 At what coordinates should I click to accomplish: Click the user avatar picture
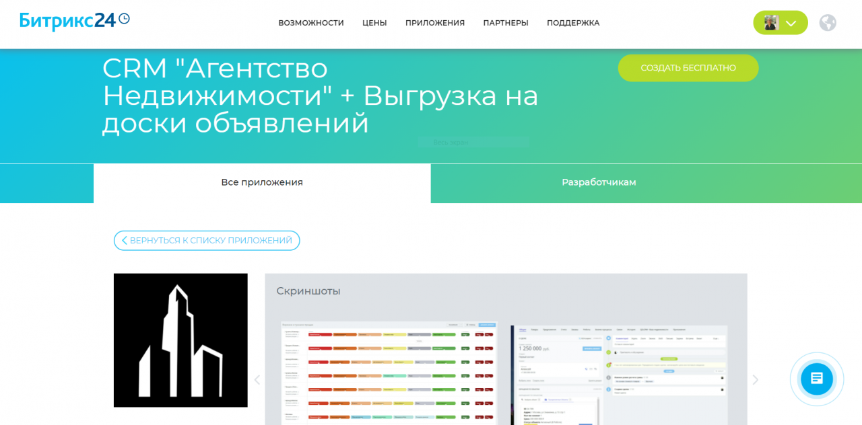tap(771, 23)
